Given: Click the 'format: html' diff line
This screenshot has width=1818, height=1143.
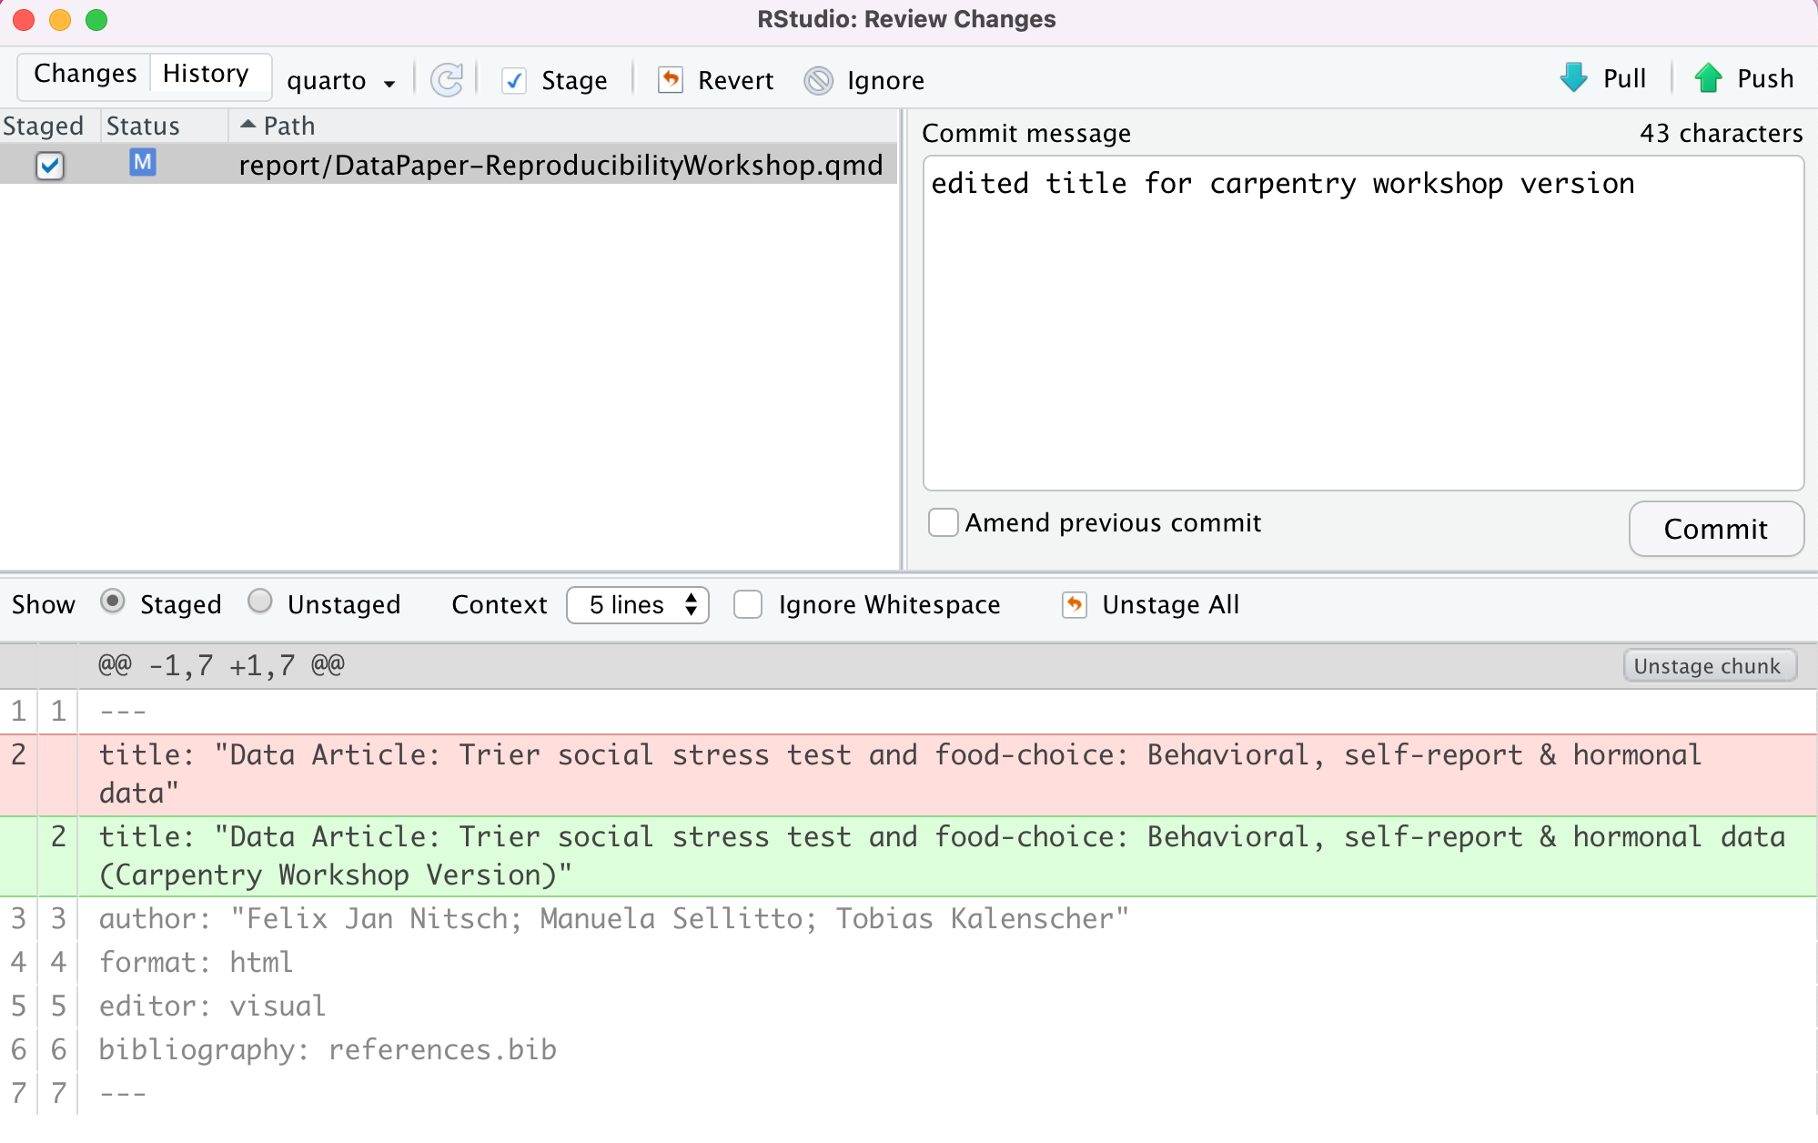Looking at the screenshot, I should (x=196, y=963).
